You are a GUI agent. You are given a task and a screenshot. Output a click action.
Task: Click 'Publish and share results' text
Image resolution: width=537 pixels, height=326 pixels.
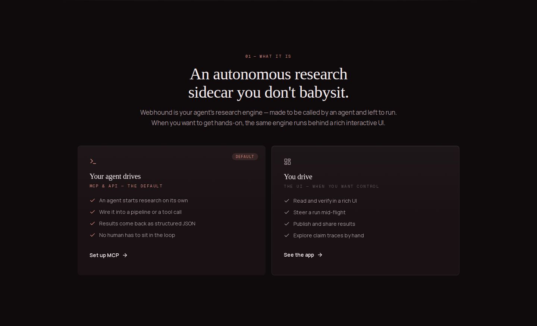click(x=324, y=224)
